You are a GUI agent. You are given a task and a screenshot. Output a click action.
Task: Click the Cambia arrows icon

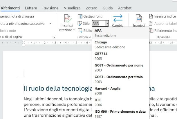coord(118,18)
